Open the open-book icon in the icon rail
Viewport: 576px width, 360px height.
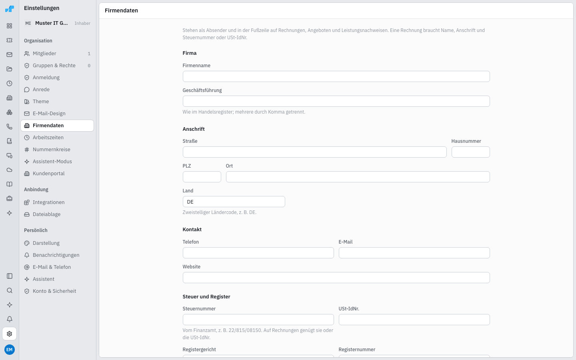(10, 184)
